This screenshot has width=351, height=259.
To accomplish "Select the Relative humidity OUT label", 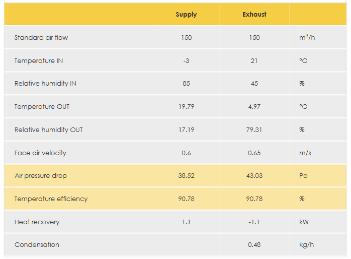I will pos(48,130).
